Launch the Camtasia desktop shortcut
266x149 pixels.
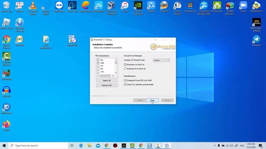(x=7, y=59)
